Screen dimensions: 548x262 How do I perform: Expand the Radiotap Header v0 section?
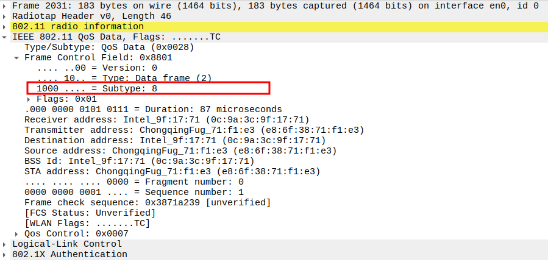pyautogui.click(x=5, y=16)
